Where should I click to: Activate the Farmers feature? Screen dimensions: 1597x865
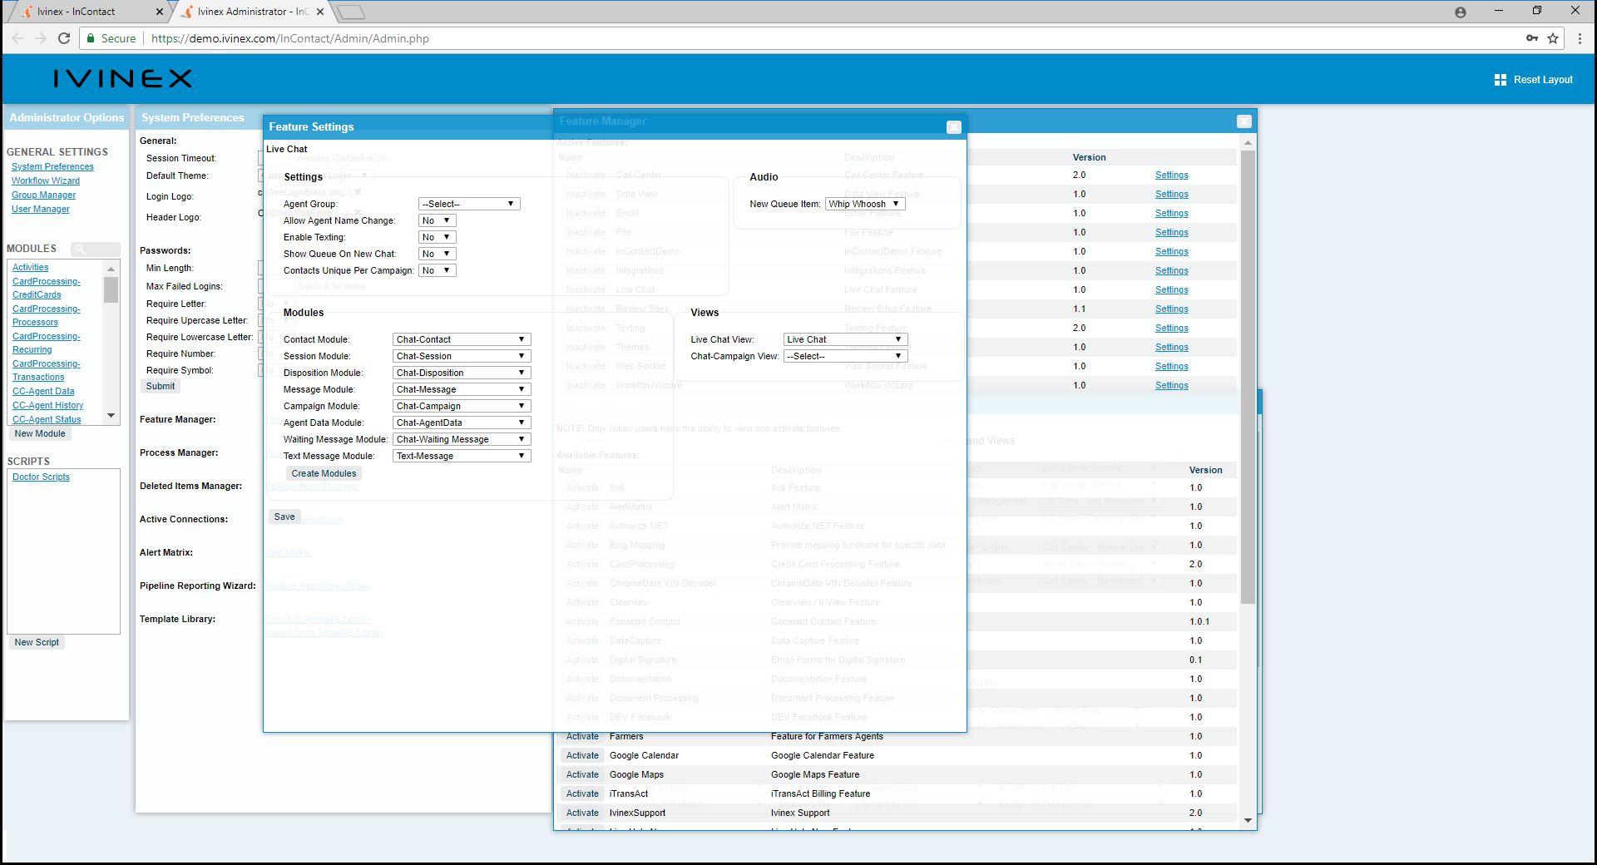(x=582, y=736)
